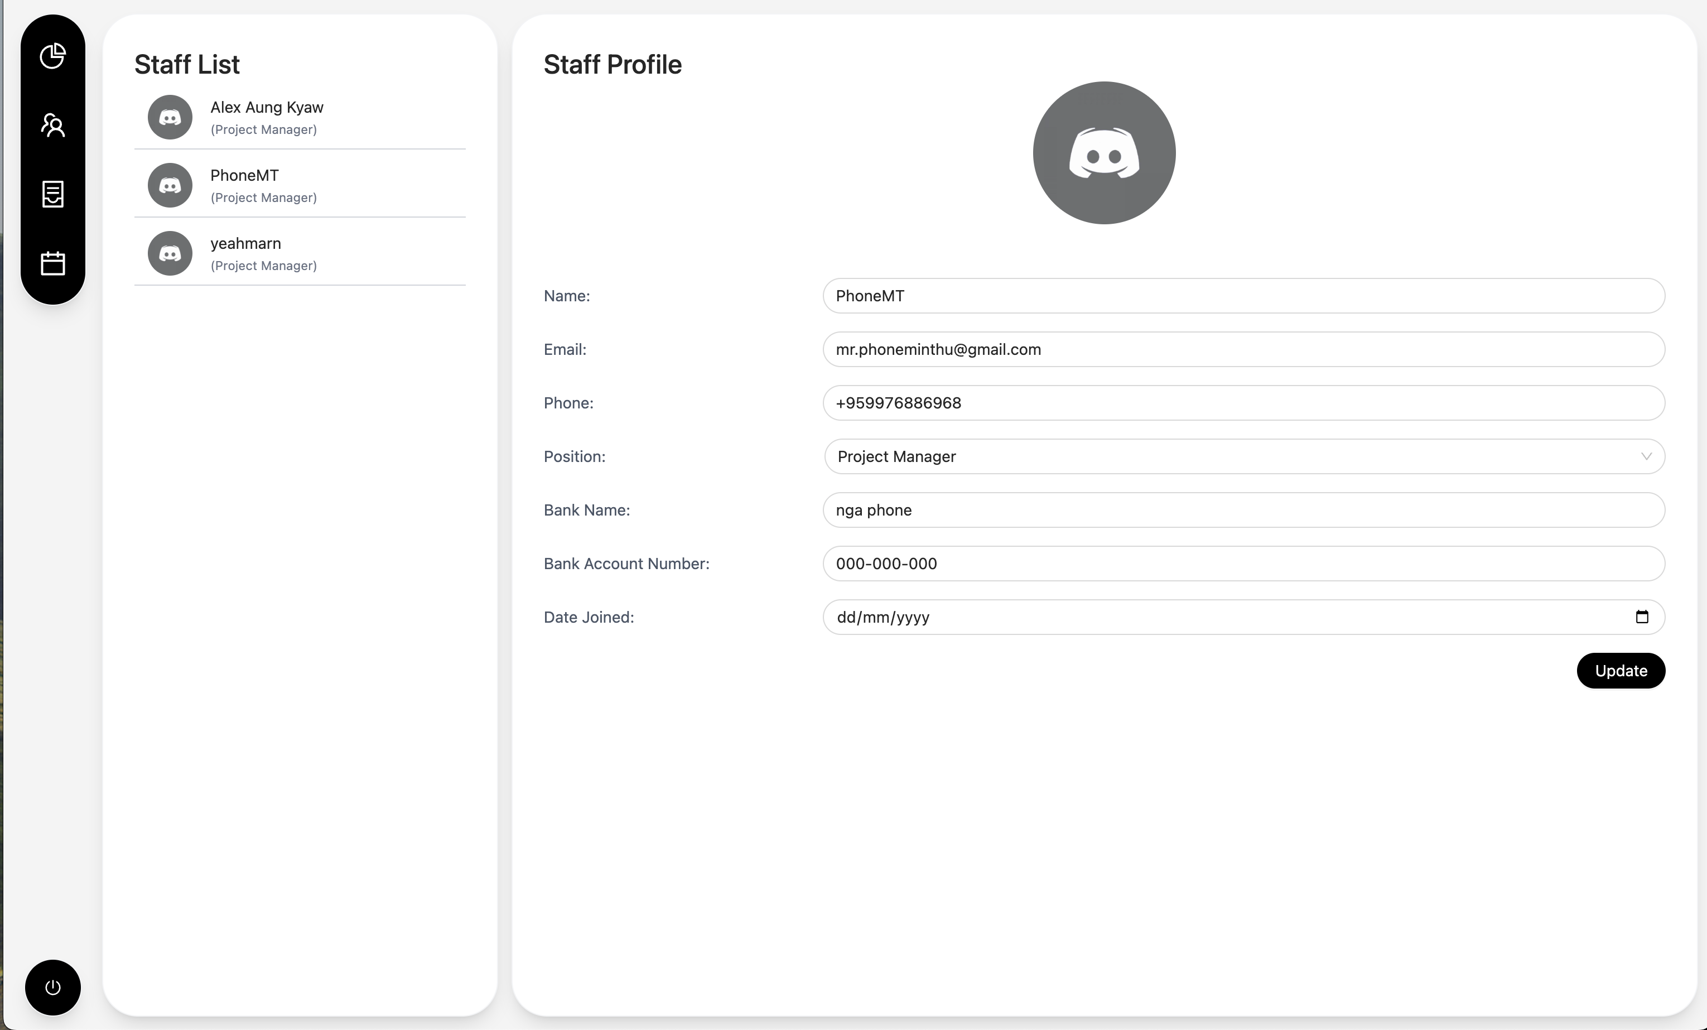Click the power logout button
The width and height of the screenshot is (1707, 1030).
coord(52,987)
